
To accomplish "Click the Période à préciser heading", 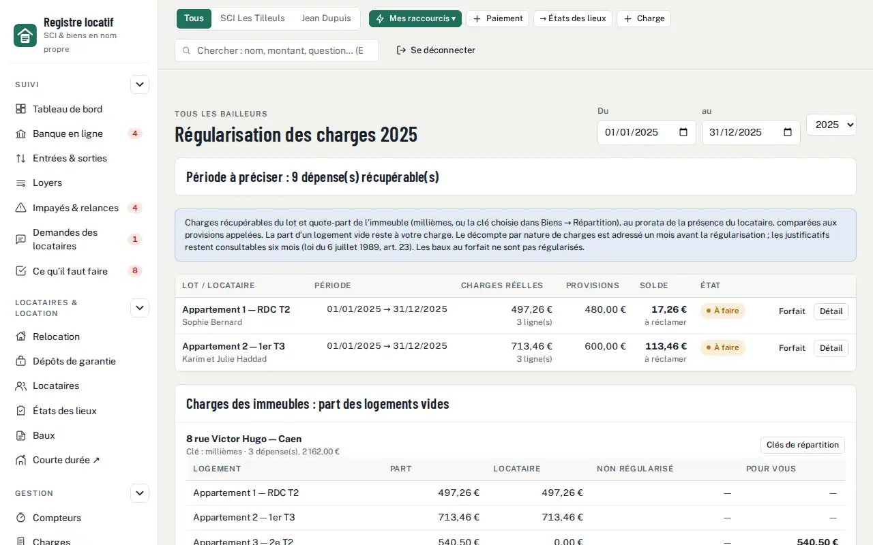I will [312, 177].
